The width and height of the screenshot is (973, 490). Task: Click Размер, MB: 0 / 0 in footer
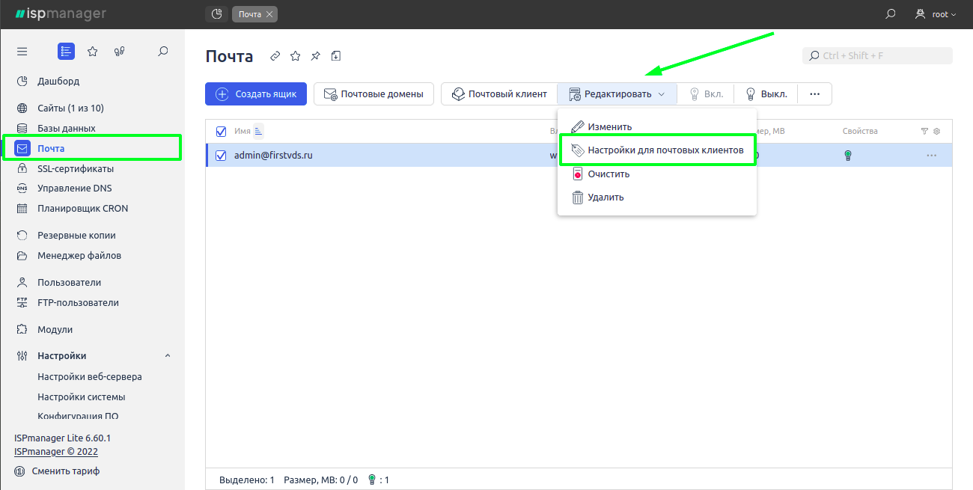[321, 480]
